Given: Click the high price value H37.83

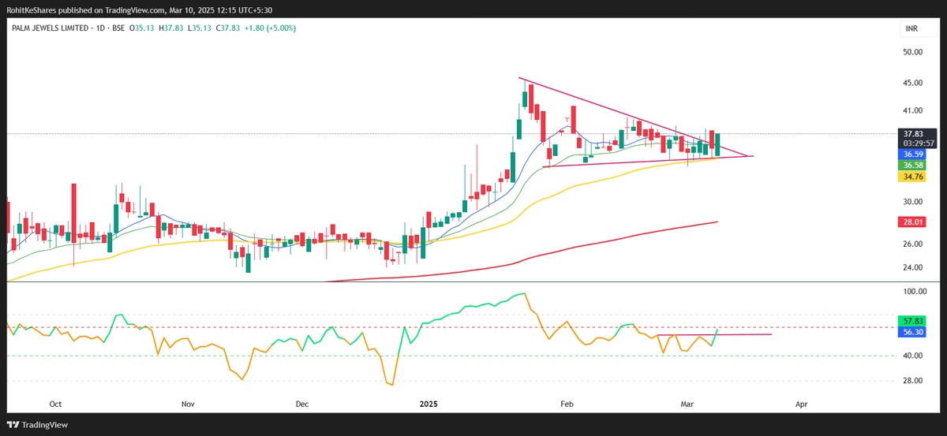Looking at the screenshot, I should (171, 28).
